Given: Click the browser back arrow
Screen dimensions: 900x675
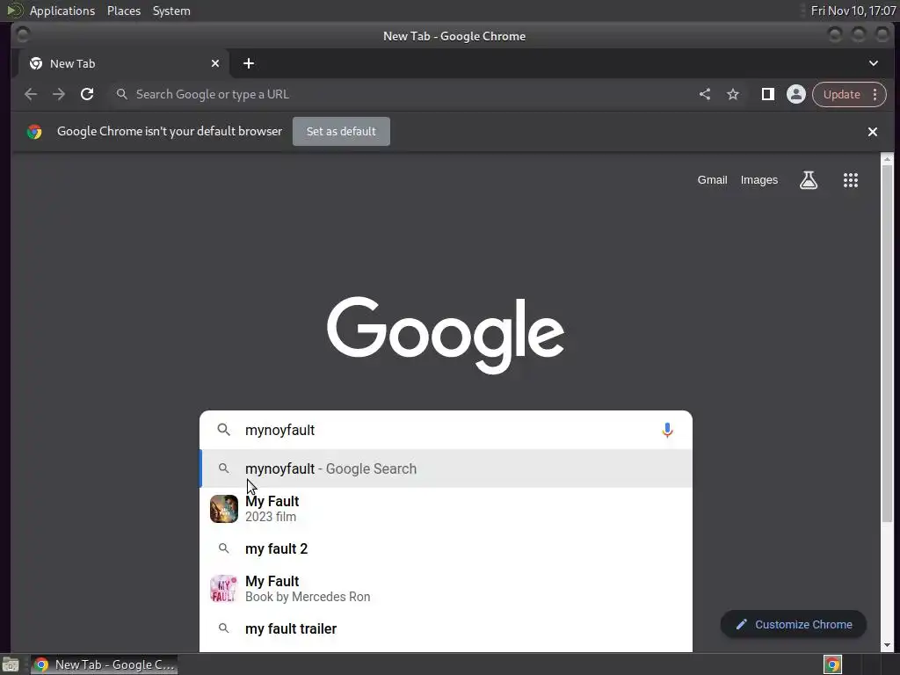Looking at the screenshot, I should [31, 94].
